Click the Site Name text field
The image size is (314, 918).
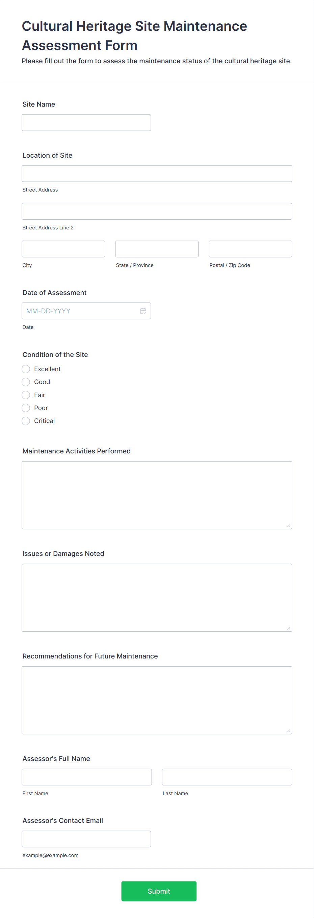point(86,122)
